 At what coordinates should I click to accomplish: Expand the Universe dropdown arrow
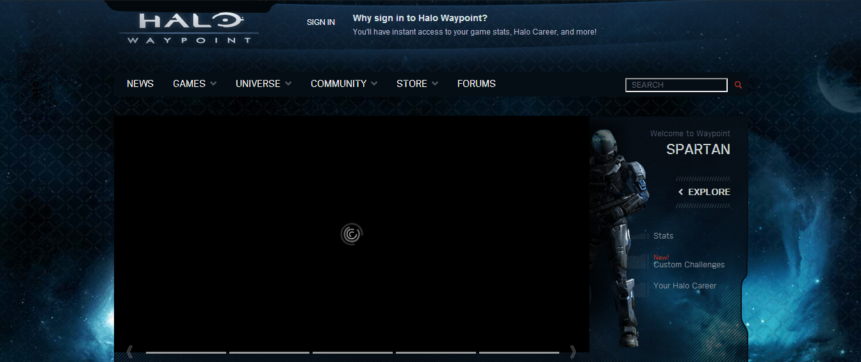(x=288, y=84)
